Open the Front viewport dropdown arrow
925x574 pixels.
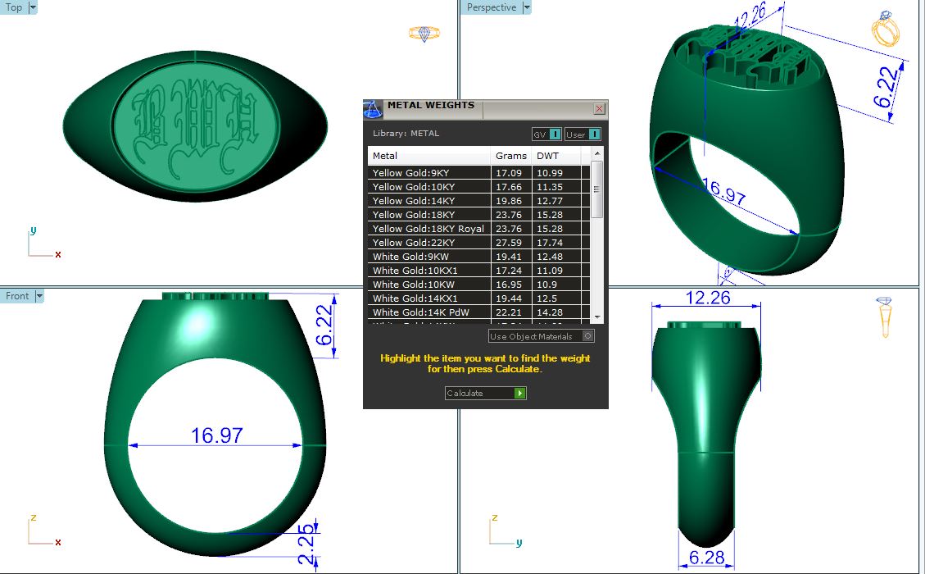coord(39,296)
